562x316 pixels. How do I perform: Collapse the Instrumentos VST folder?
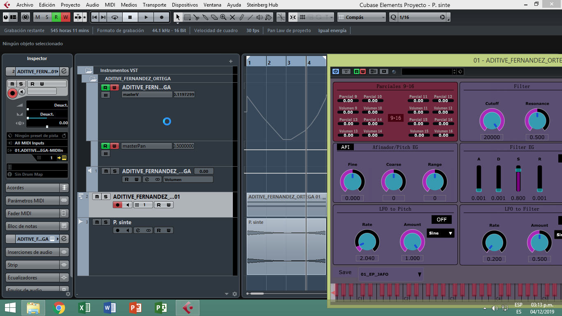88,70
